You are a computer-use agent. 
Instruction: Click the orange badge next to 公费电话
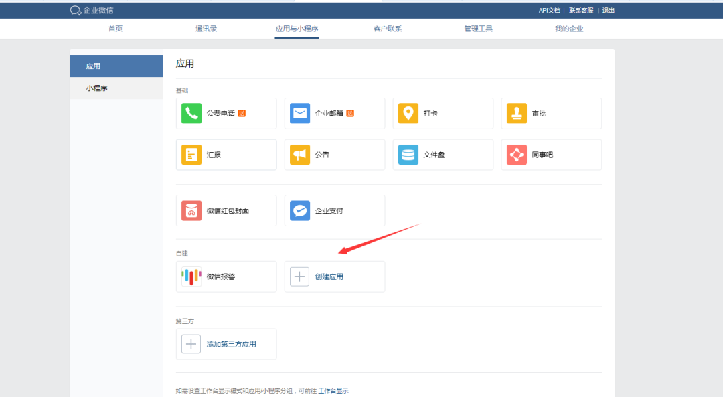click(242, 113)
